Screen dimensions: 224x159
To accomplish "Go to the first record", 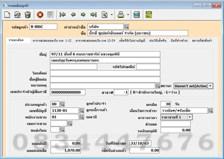I will (63, 15).
